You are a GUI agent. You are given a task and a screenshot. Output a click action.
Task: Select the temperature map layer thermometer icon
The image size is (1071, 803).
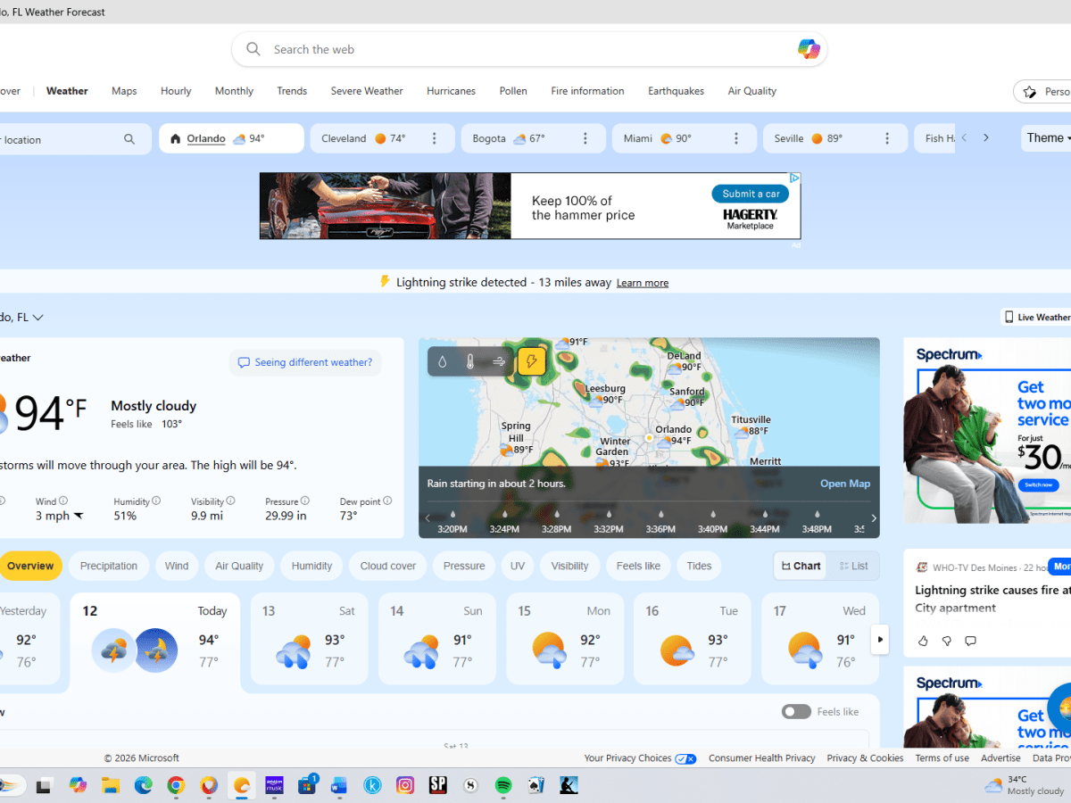click(x=470, y=361)
